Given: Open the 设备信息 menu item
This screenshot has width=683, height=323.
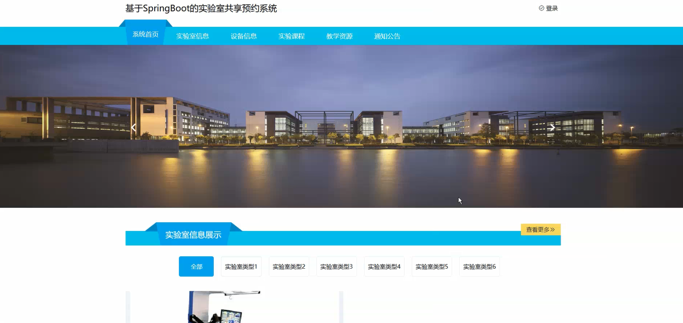Looking at the screenshot, I should [244, 35].
